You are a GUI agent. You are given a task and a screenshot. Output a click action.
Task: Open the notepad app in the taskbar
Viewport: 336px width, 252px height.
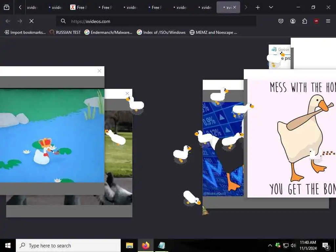coord(161,245)
